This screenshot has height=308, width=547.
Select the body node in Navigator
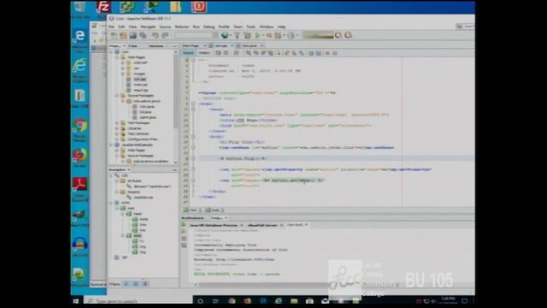pos(138,236)
